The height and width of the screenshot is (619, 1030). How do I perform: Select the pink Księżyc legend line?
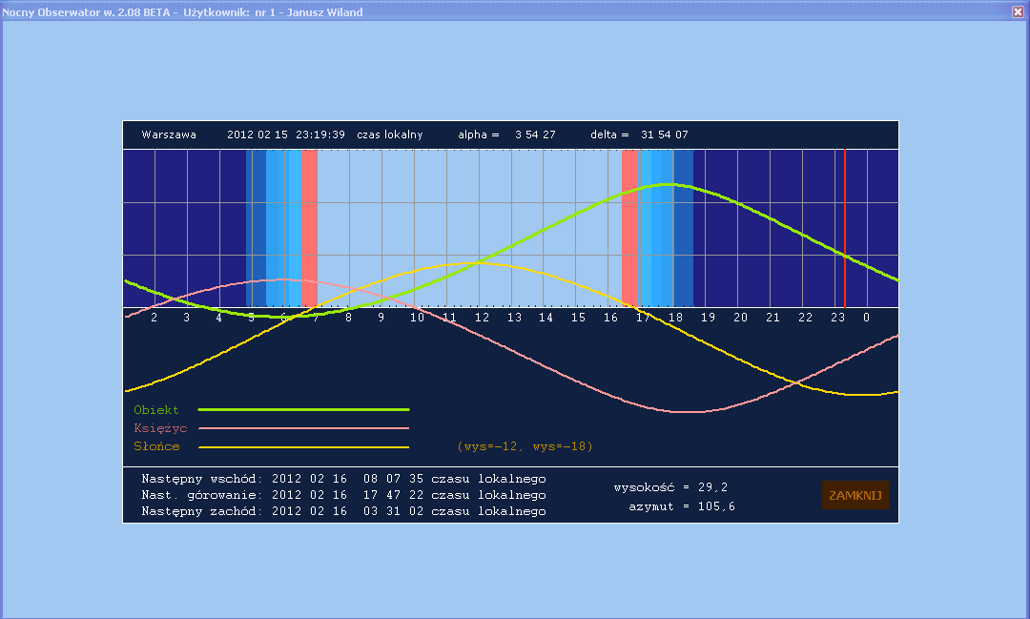[x=303, y=428]
